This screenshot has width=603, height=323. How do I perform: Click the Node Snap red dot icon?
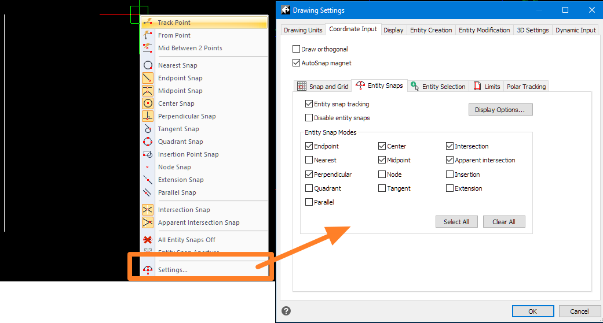click(x=148, y=167)
